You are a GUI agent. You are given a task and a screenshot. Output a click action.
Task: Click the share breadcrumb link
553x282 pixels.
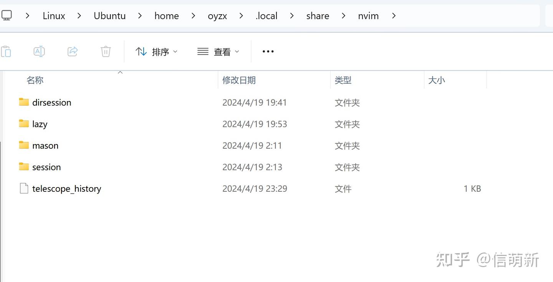click(x=318, y=16)
